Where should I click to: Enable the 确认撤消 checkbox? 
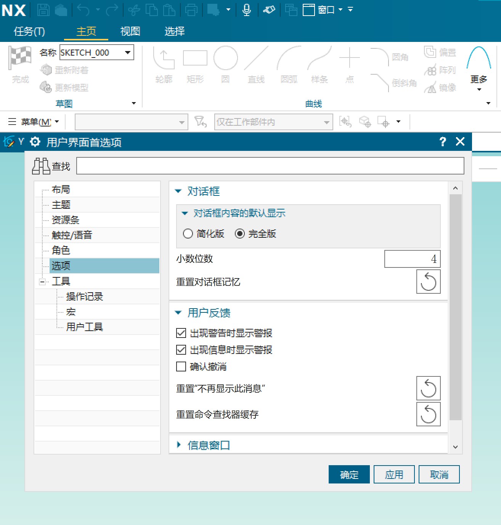click(181, 367)
